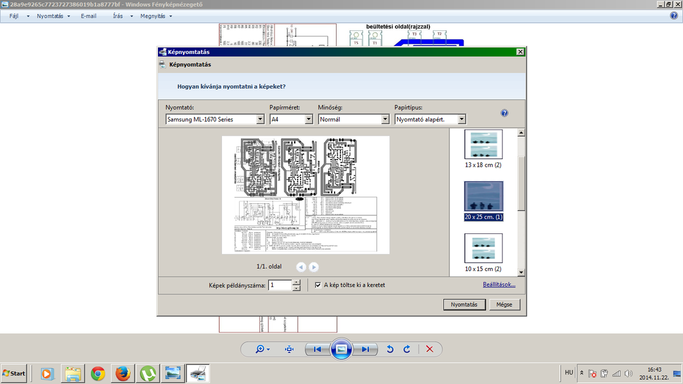Increase the number of copies
The image size is (683, 384).
coord(297,283)
